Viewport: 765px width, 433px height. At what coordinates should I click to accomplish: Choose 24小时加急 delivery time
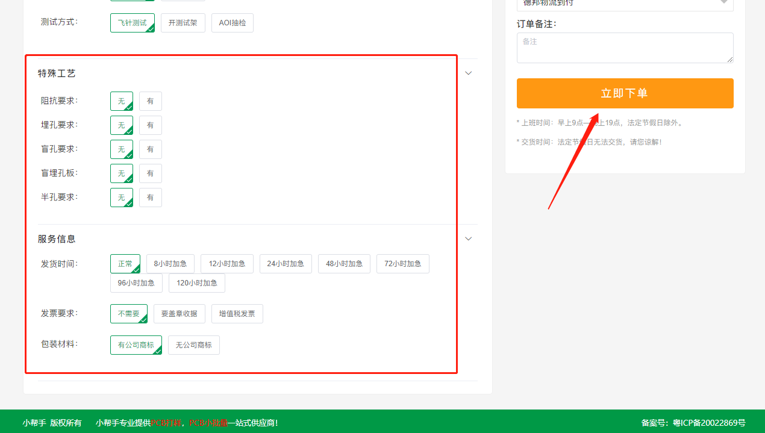point(286,263)
